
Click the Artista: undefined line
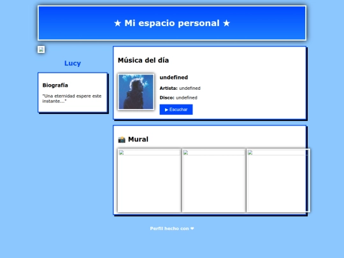pos(180,88)
